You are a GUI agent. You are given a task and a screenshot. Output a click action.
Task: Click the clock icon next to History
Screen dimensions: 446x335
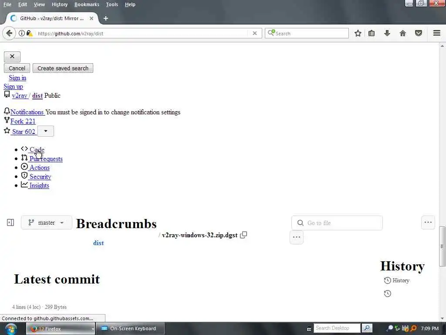pyautogui.click(x=387, y=280)
